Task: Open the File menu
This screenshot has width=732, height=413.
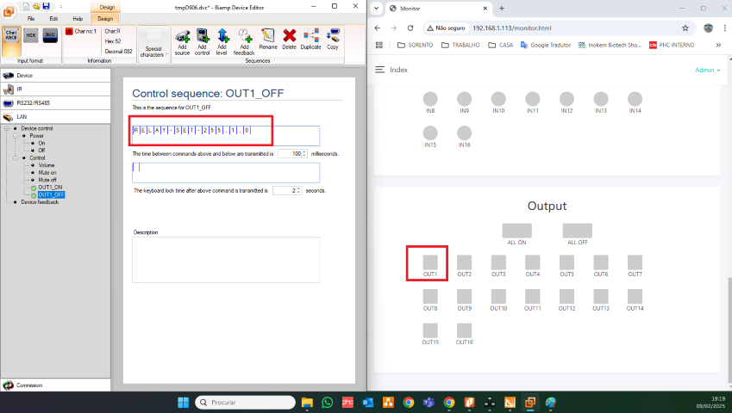Action: point(31,18)
